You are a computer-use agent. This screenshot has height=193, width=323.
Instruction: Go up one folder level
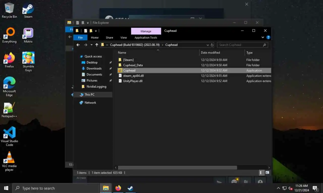point(97,45)
